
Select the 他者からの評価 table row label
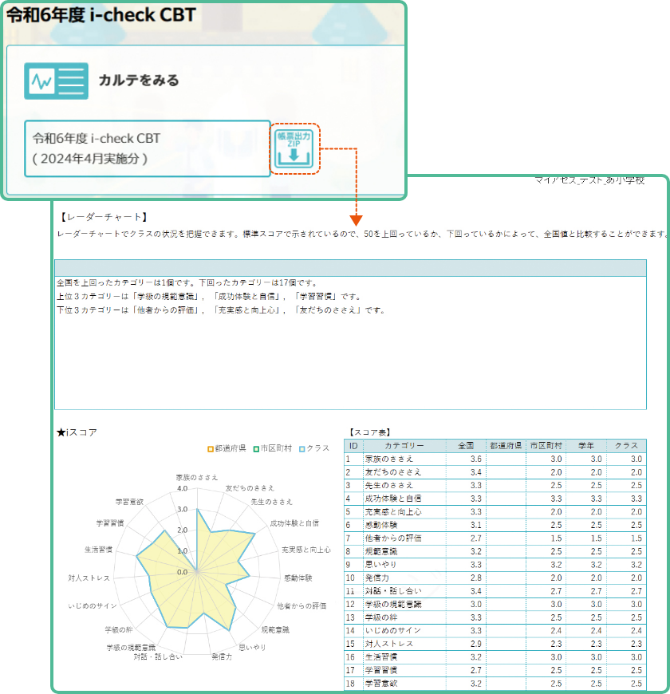393,538
